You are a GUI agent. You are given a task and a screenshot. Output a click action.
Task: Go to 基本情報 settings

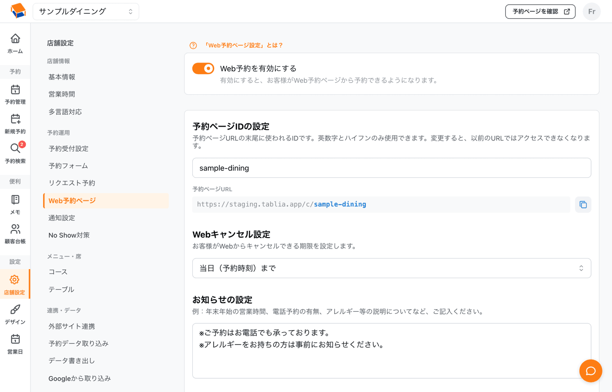(62, 77)
